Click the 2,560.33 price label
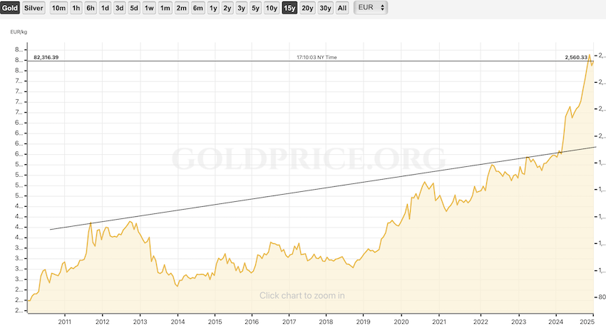The image size is (606, 331). (x=576, y=57)
